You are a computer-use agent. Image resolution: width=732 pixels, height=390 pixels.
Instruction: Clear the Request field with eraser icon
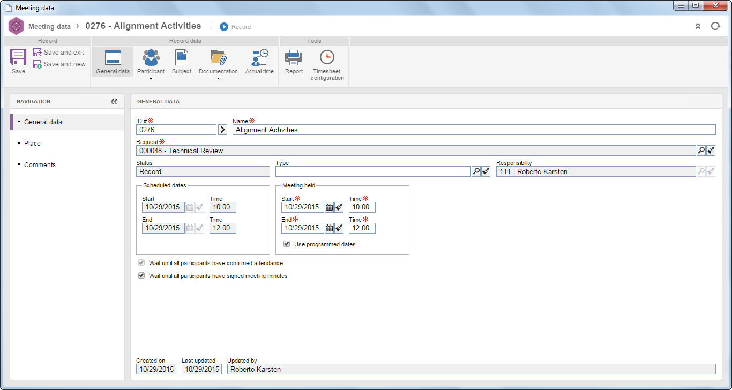pos(711,151)
